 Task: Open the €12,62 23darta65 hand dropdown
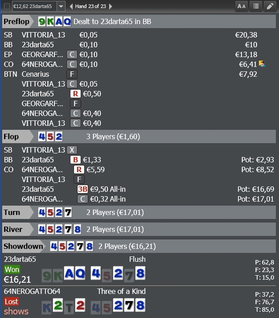61,6
